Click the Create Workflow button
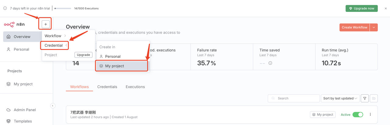Screen dimensions: 390x125 354,27
